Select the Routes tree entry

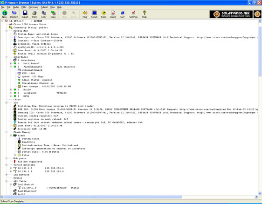[18, 178]
